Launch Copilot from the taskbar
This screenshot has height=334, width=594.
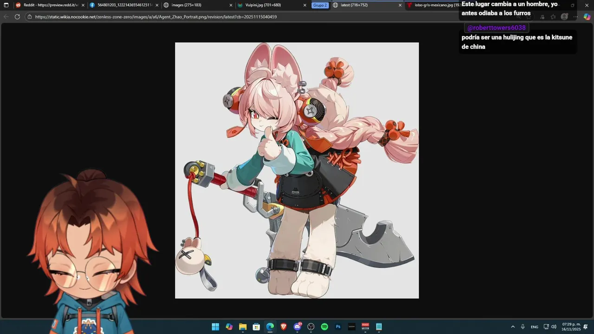(229, 327)
